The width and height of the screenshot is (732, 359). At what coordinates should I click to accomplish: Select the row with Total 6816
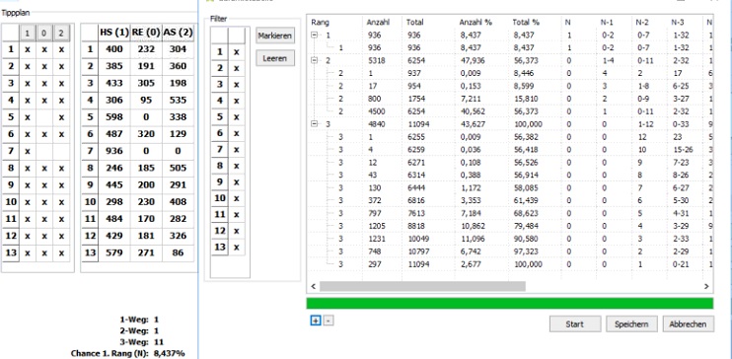tap(510, 201)
